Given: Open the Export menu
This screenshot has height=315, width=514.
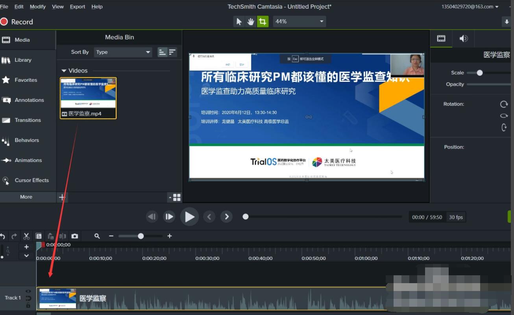Looking at the screenshot, I should (x=77, y=6).
